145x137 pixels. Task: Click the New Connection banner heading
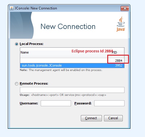(68, 27)
